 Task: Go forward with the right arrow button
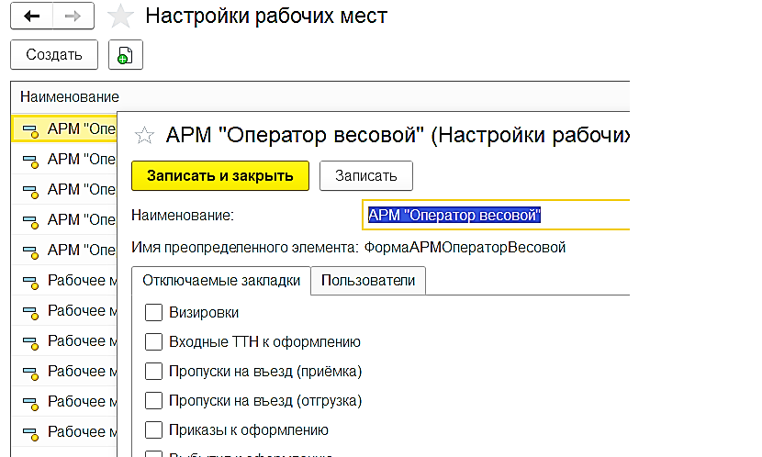pos(73,16)
